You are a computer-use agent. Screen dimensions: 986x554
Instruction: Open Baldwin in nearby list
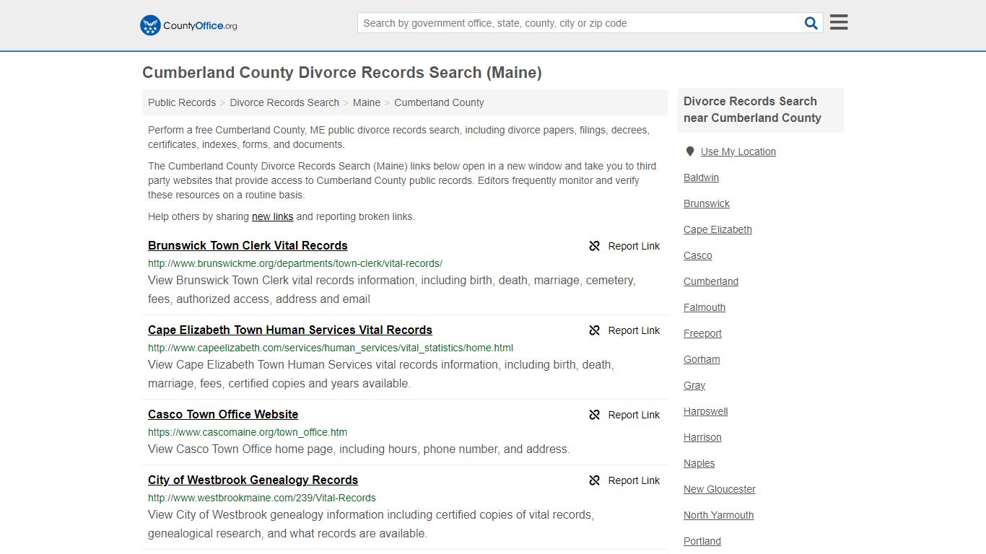click(x=701, y=177)
